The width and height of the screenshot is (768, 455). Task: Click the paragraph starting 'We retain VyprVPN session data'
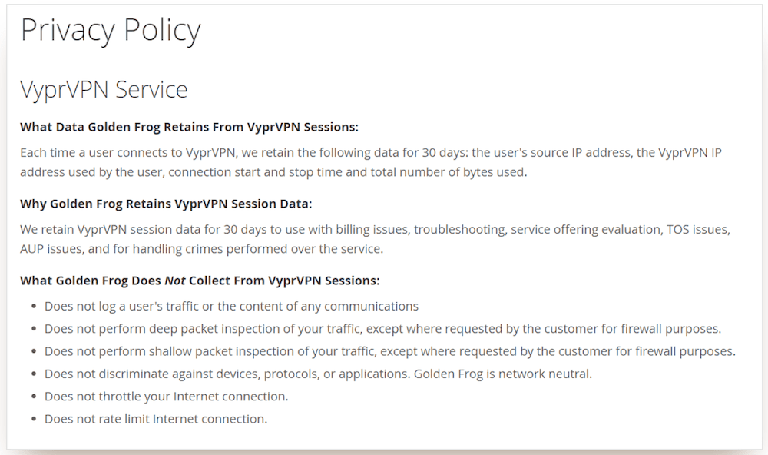click(x=374, y=239)
